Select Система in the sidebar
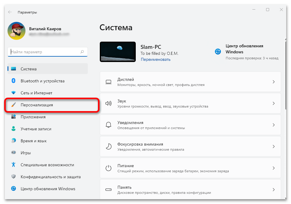291x204 pixels. click(48, 69)
